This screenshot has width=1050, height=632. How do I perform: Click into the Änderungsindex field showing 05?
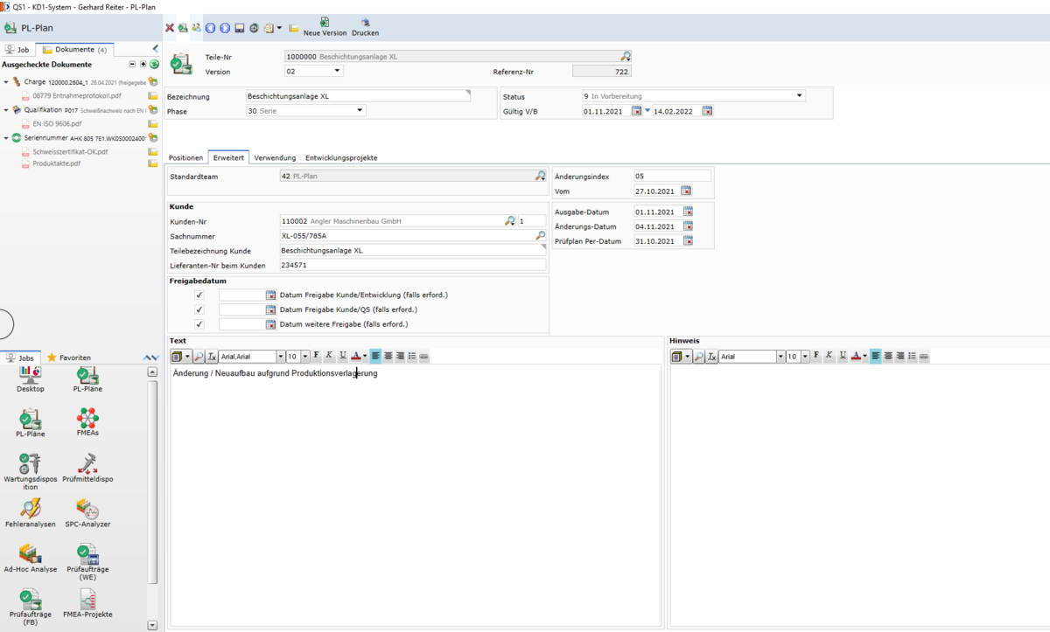pos(673,176)
